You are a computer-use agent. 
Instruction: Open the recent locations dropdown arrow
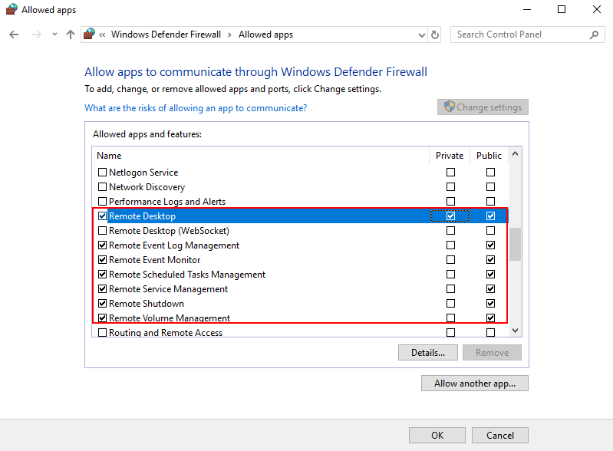click(54, 35)
